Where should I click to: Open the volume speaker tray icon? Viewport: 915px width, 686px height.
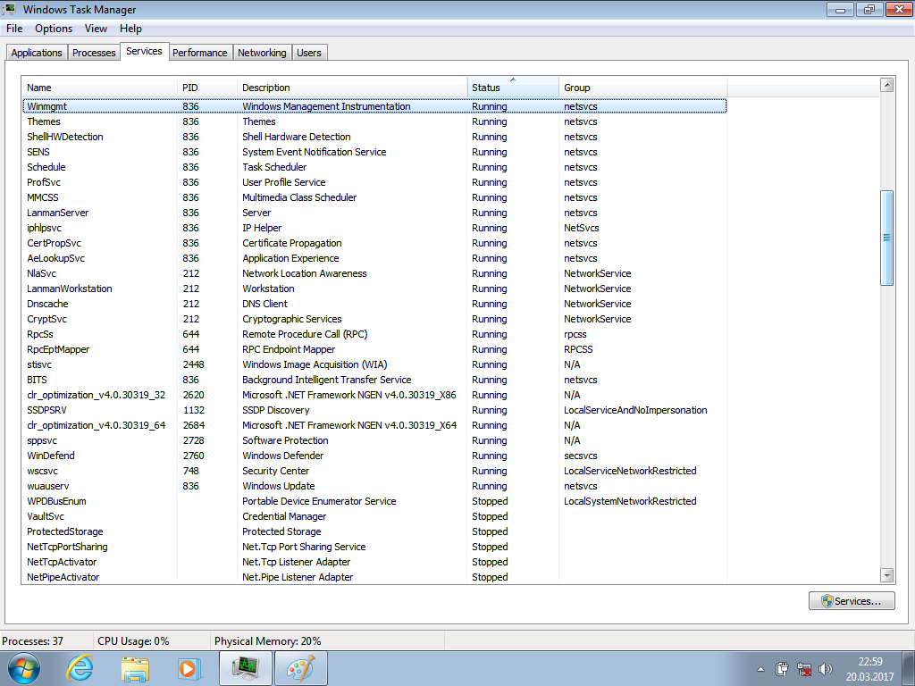[x=825, y=669]
